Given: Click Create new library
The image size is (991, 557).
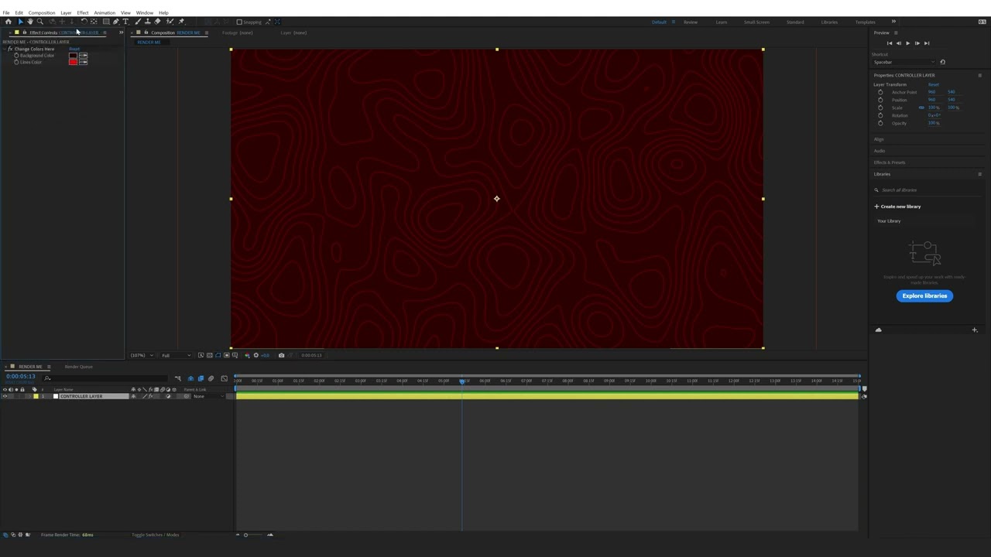Looking at the screenshot, I should pyautogui.click(x=898, y=207).
